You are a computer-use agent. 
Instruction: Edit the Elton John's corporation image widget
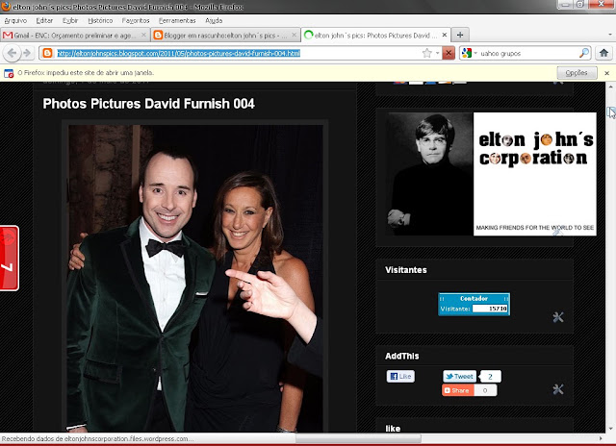pyautogui.click(x=558, y=233)
